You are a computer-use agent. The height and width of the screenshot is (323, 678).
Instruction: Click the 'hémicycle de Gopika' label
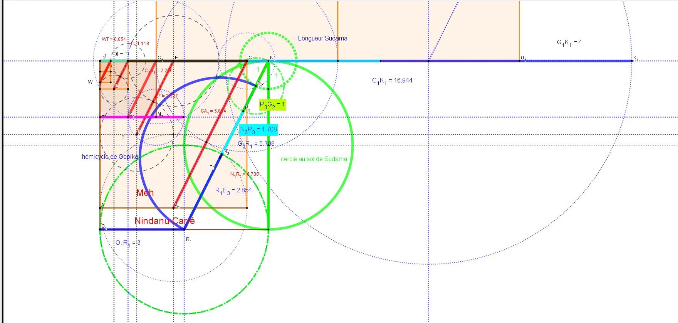click(110, 156)
